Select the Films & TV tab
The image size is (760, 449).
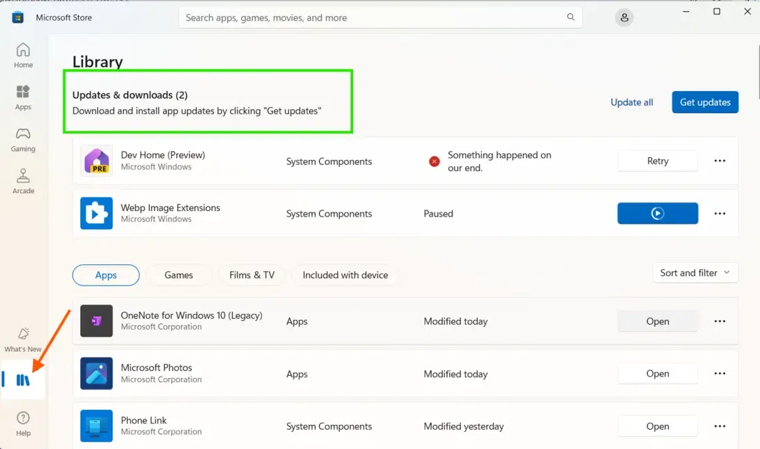(x=251, y=275)
